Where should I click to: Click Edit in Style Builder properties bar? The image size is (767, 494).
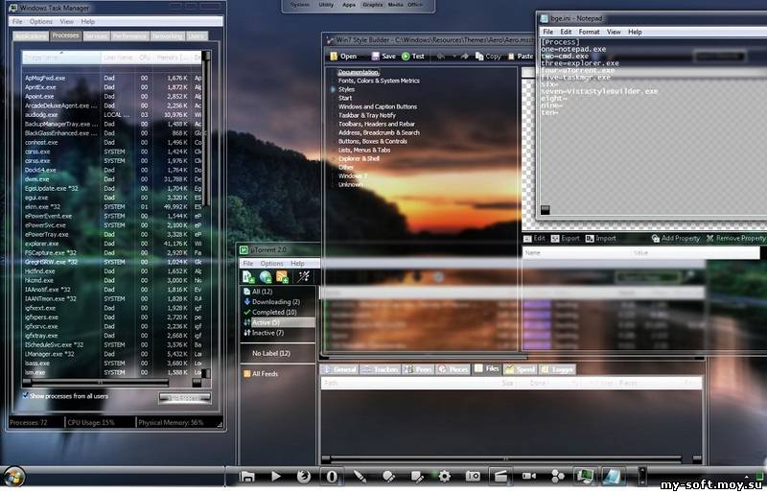534,239
